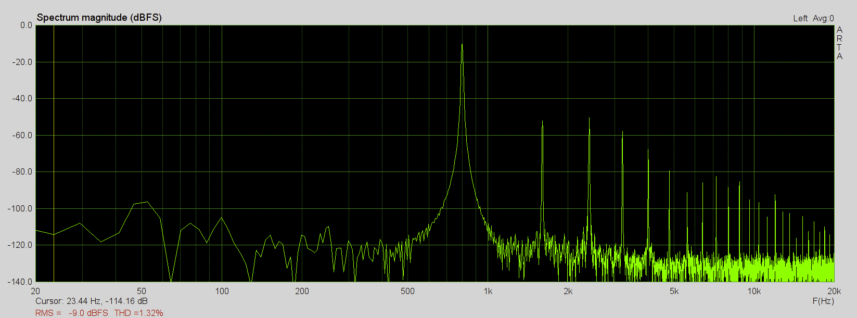This screenshot has width=857, height=318.
Task: Click the 0.0 dB axis label
Action: [26, 25]
